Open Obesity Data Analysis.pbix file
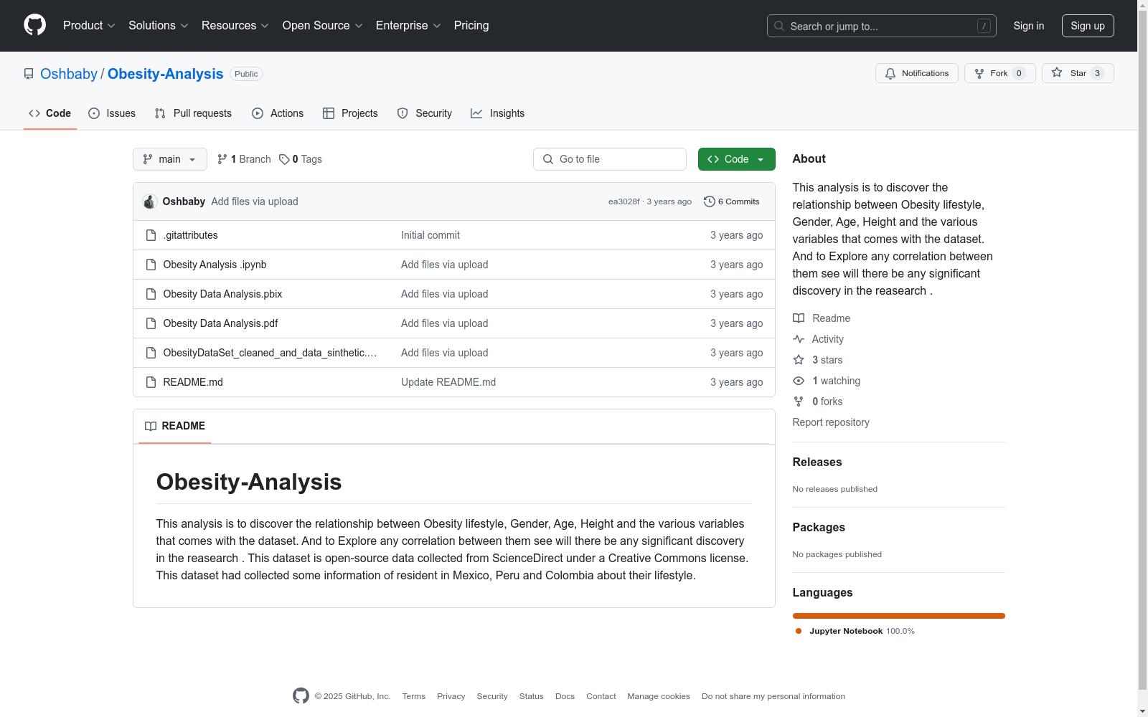The image size is (1148, 717). pos(222,294)
